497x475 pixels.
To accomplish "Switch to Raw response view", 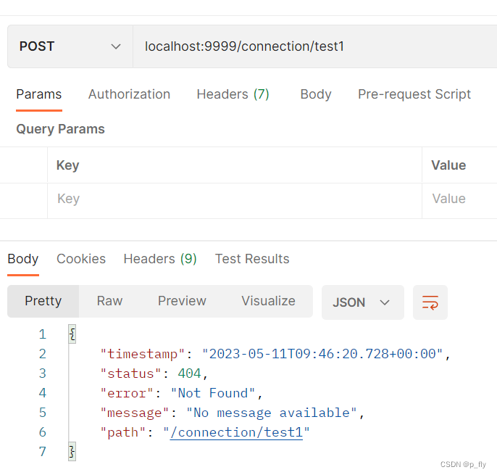I will click(110, 301).
